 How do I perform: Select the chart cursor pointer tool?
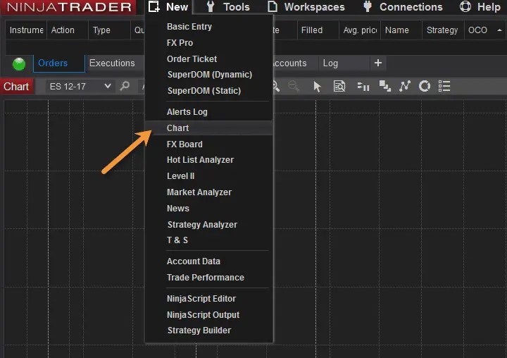317,87
